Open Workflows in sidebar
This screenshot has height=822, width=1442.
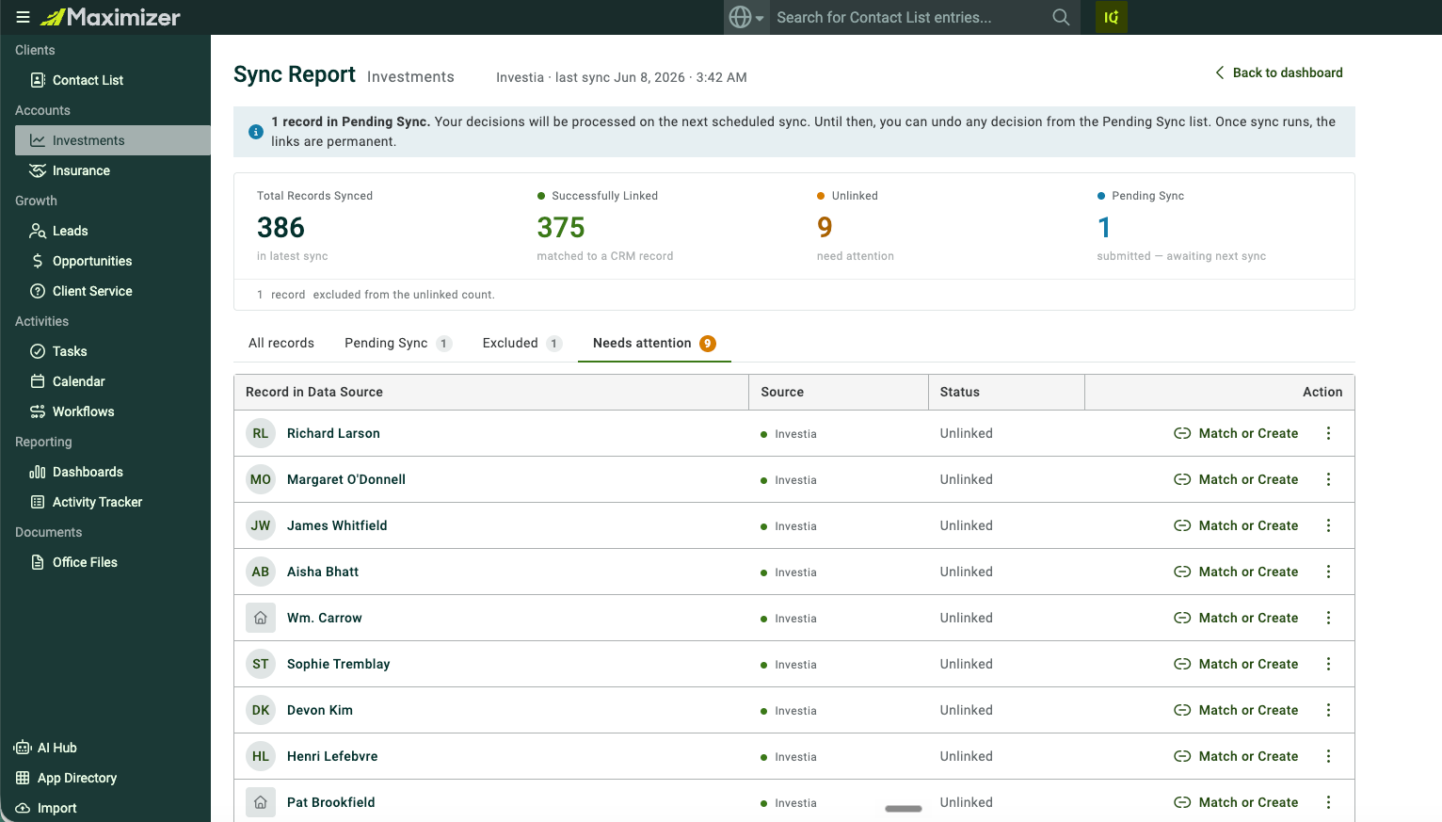pyautogui.click(x=113, y=411)
